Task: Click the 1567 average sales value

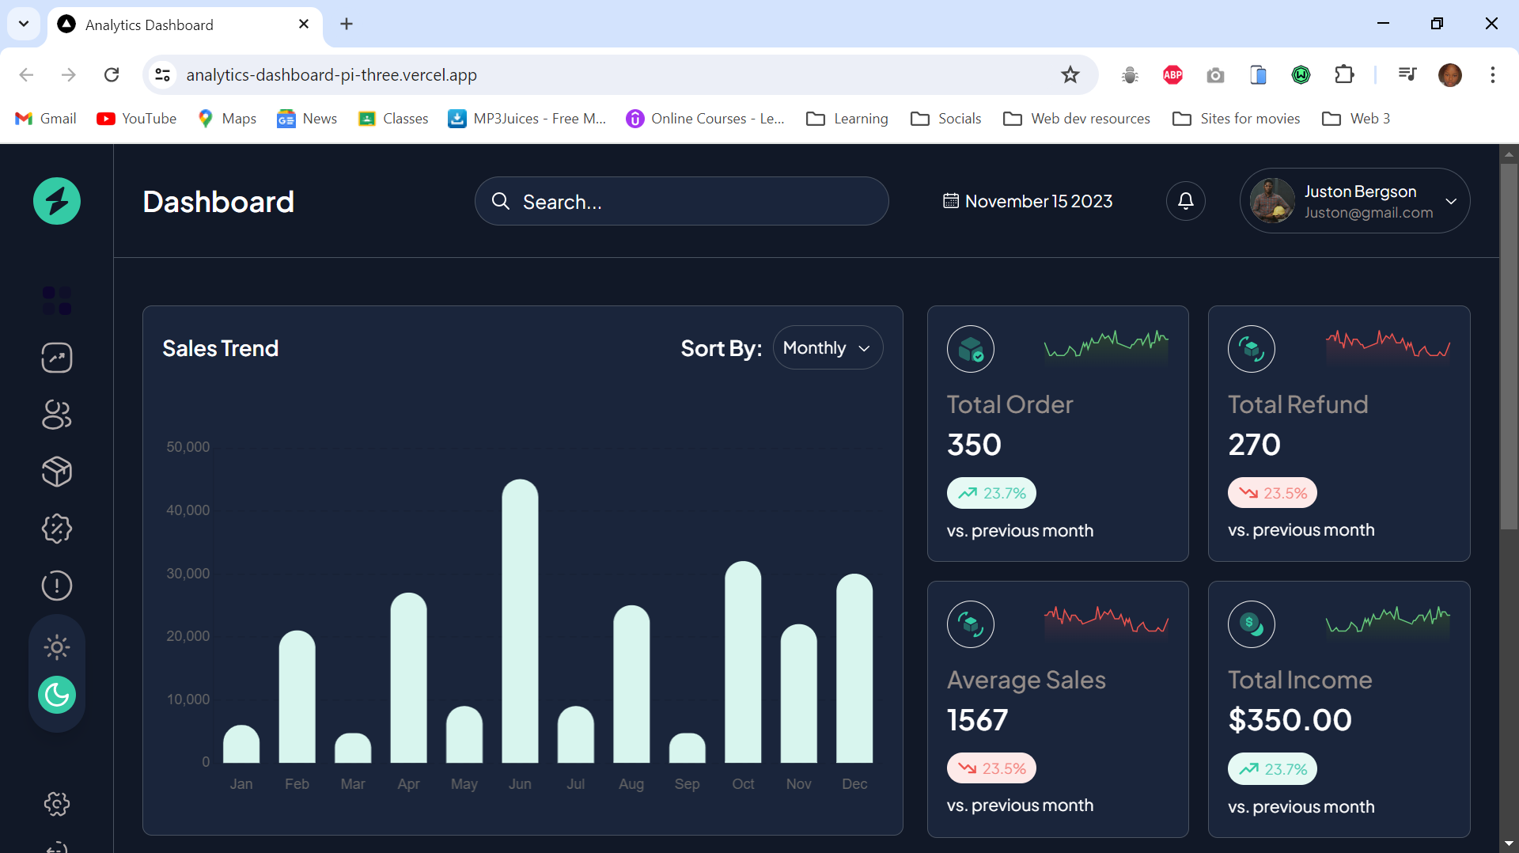Action: (978, 720)
